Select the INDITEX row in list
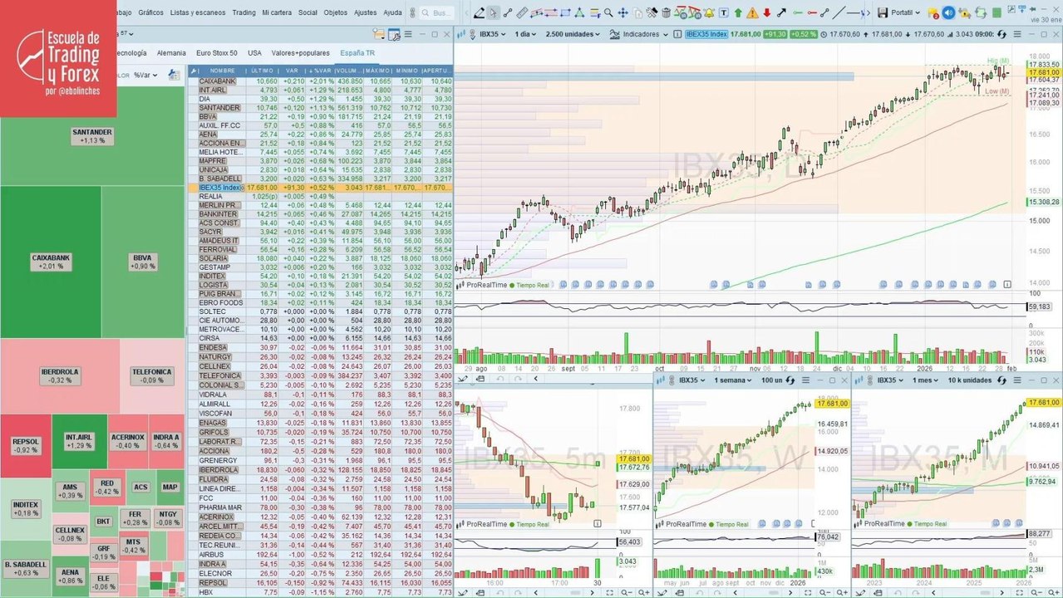Image resolution: width=1063 pixels, height=598 pixels. pyautogui.click(x=321, y=275)
